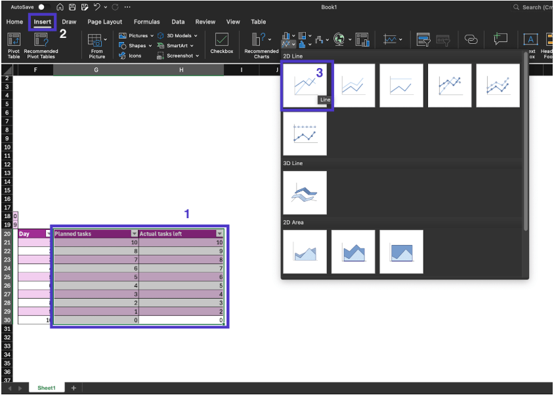This screenshot has width=554, height=395.
Task: Click the Slicer filter icon
Action: (x=423, y=40)
